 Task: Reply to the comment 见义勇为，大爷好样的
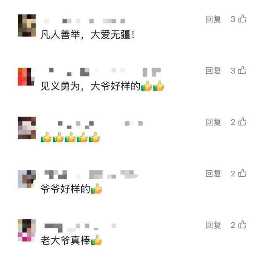point(213,71)
